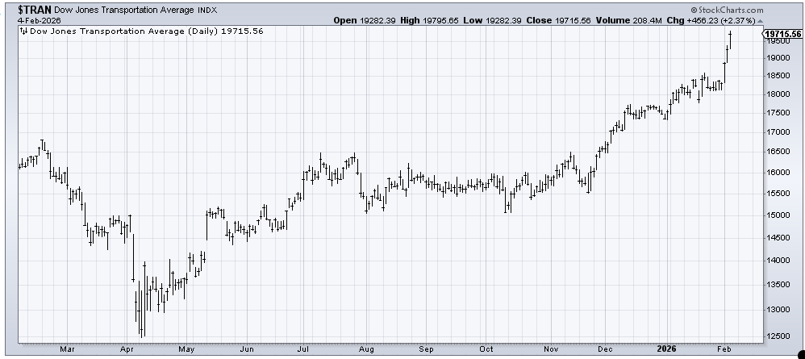Click the copyright symbol before StockCharts.com
805x359 pixels.
(x=722, y=11)
